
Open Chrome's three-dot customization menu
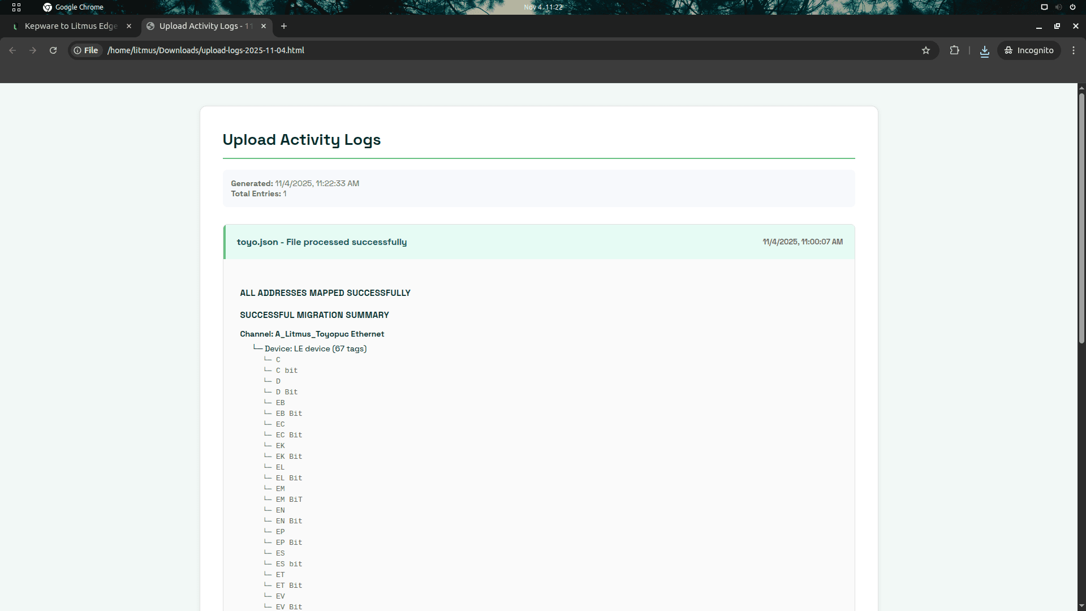(1074, 50)
